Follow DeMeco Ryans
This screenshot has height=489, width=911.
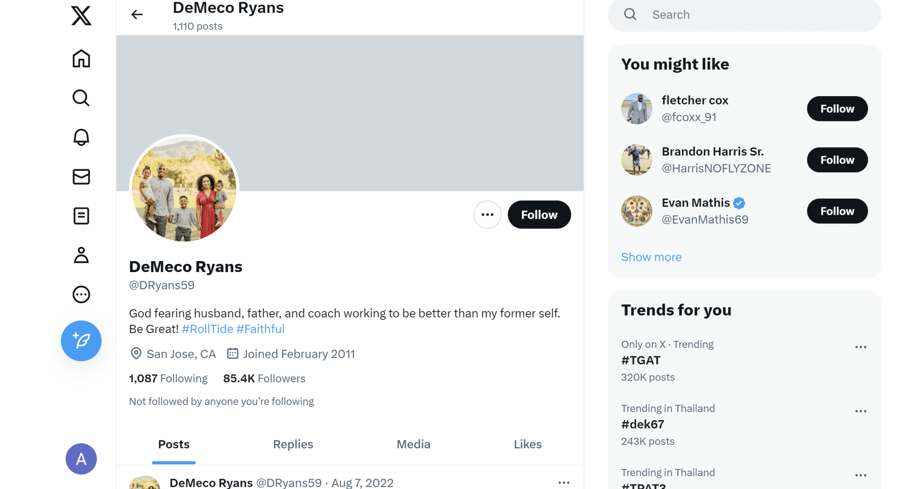click(539, 215)
